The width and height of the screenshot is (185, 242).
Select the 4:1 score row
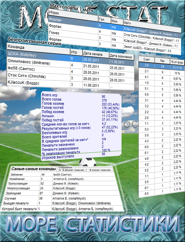pyautogui.click(x=161, y=78)
